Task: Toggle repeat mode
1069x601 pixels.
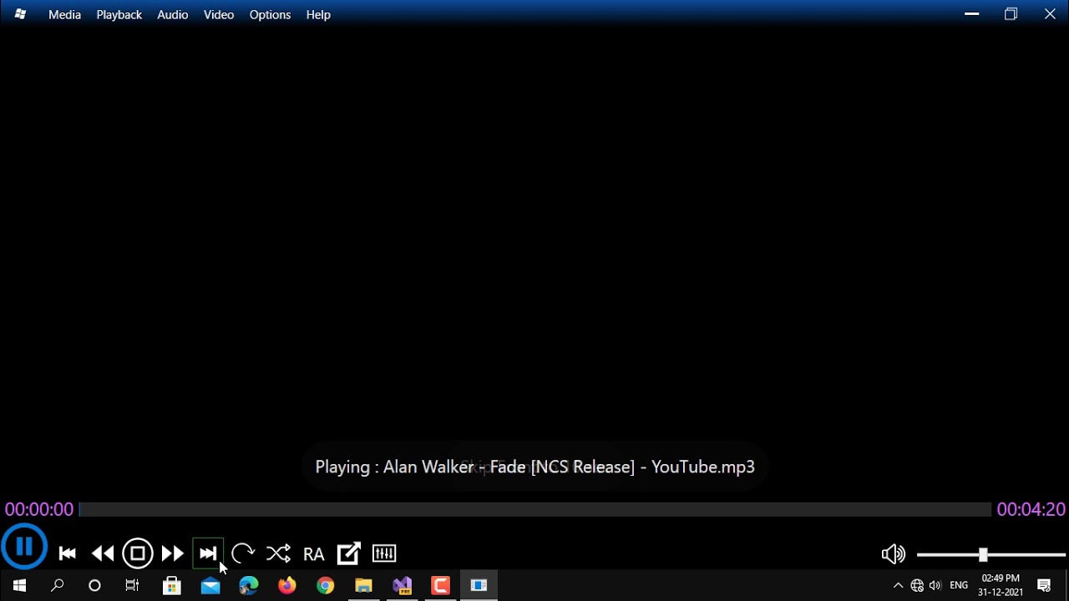Action: pyautogui.click(x=243, y=553)
